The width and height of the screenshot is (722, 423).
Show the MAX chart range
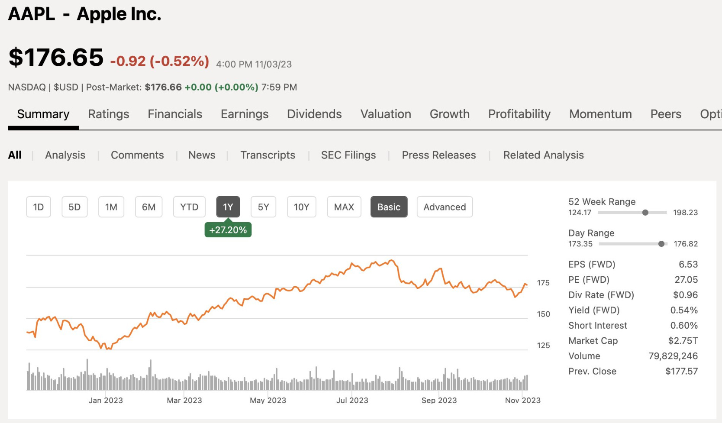coord(344,207)
